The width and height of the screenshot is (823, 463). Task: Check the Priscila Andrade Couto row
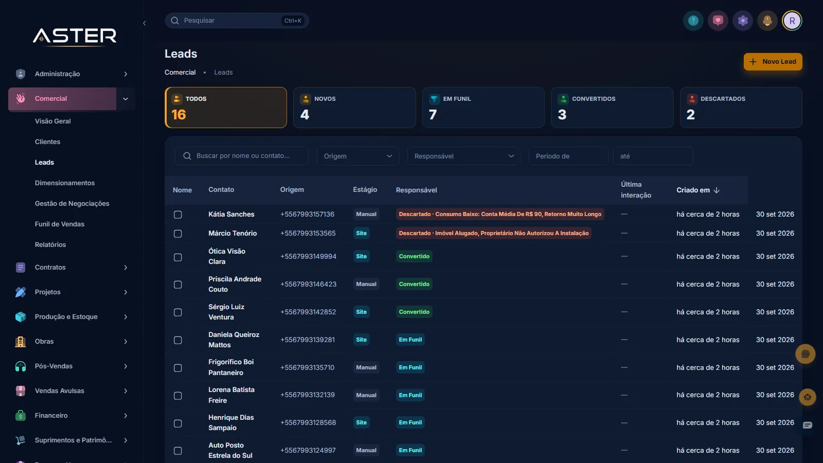(178, 284)
